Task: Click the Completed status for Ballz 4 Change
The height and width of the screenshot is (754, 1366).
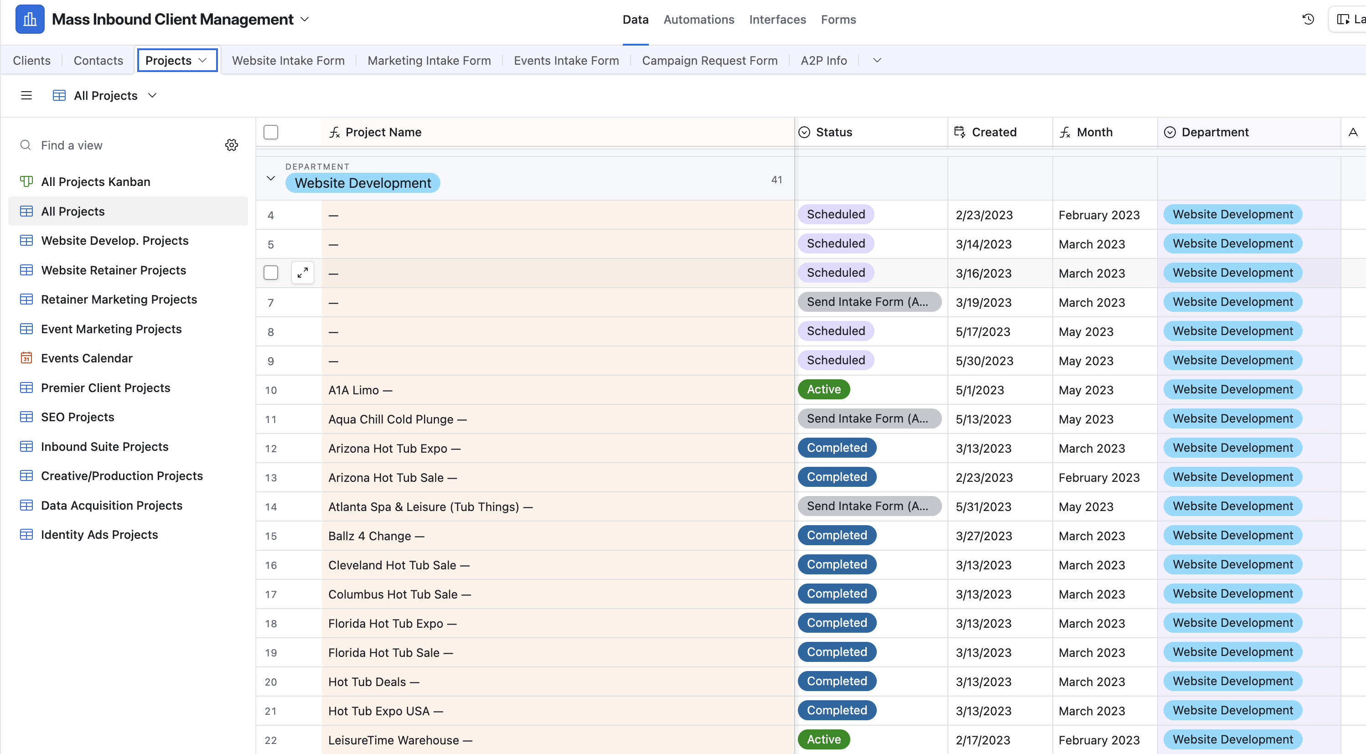Action: click(x=837, y=535)
